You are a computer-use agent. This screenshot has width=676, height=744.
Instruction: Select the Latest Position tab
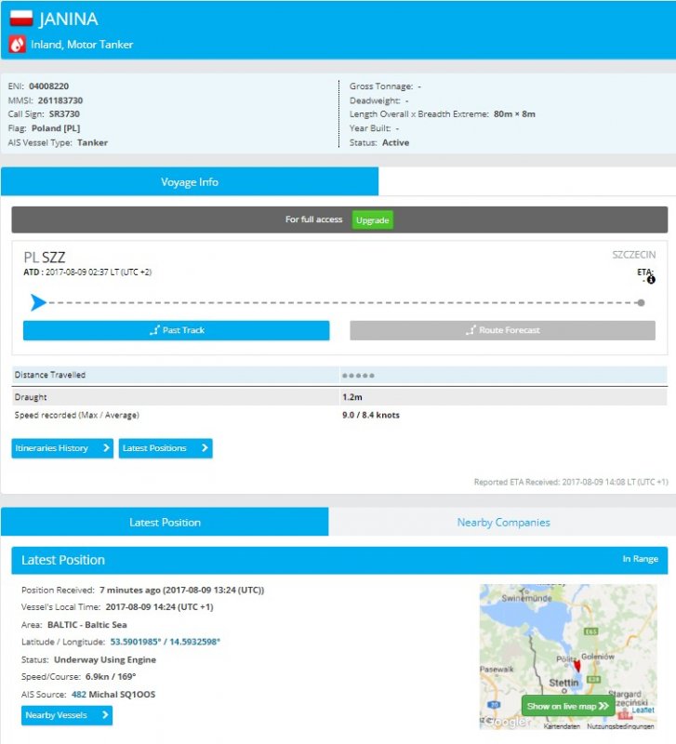(165, 523)
